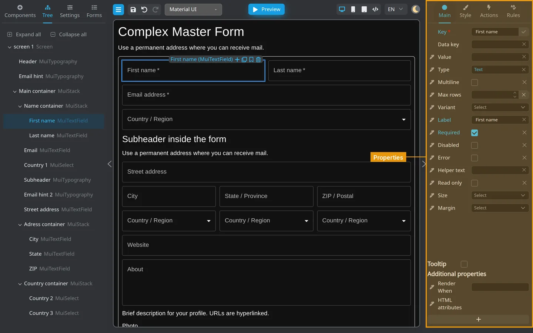The width and height of the screenshot is (533, 333).
Task: Redo the last undone change
Action: (155, 10)
